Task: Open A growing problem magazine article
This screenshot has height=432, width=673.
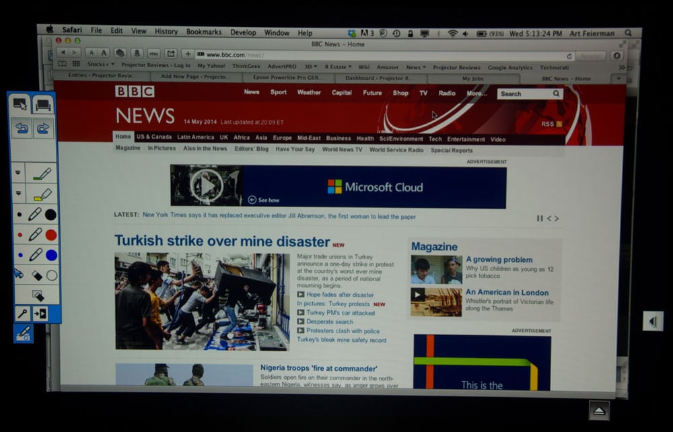Action: click(499, 260)
